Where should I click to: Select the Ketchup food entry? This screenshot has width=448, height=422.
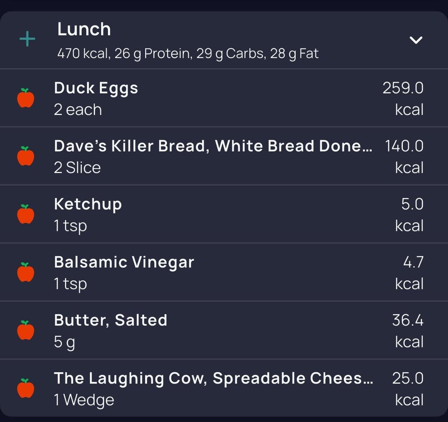tap(88, 204)
